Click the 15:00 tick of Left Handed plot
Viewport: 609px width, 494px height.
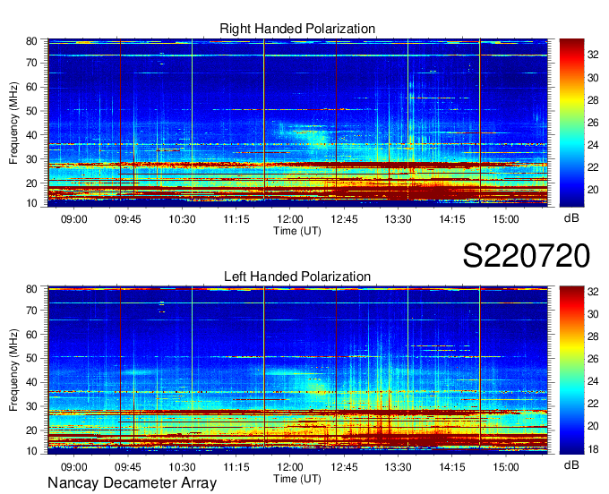tap(506, 467)
